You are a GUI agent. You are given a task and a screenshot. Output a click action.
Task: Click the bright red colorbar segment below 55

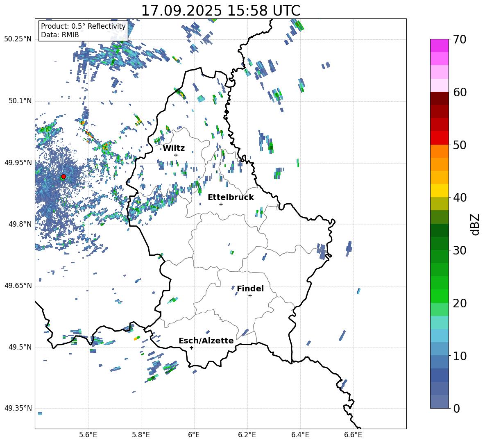click(440, 138)
